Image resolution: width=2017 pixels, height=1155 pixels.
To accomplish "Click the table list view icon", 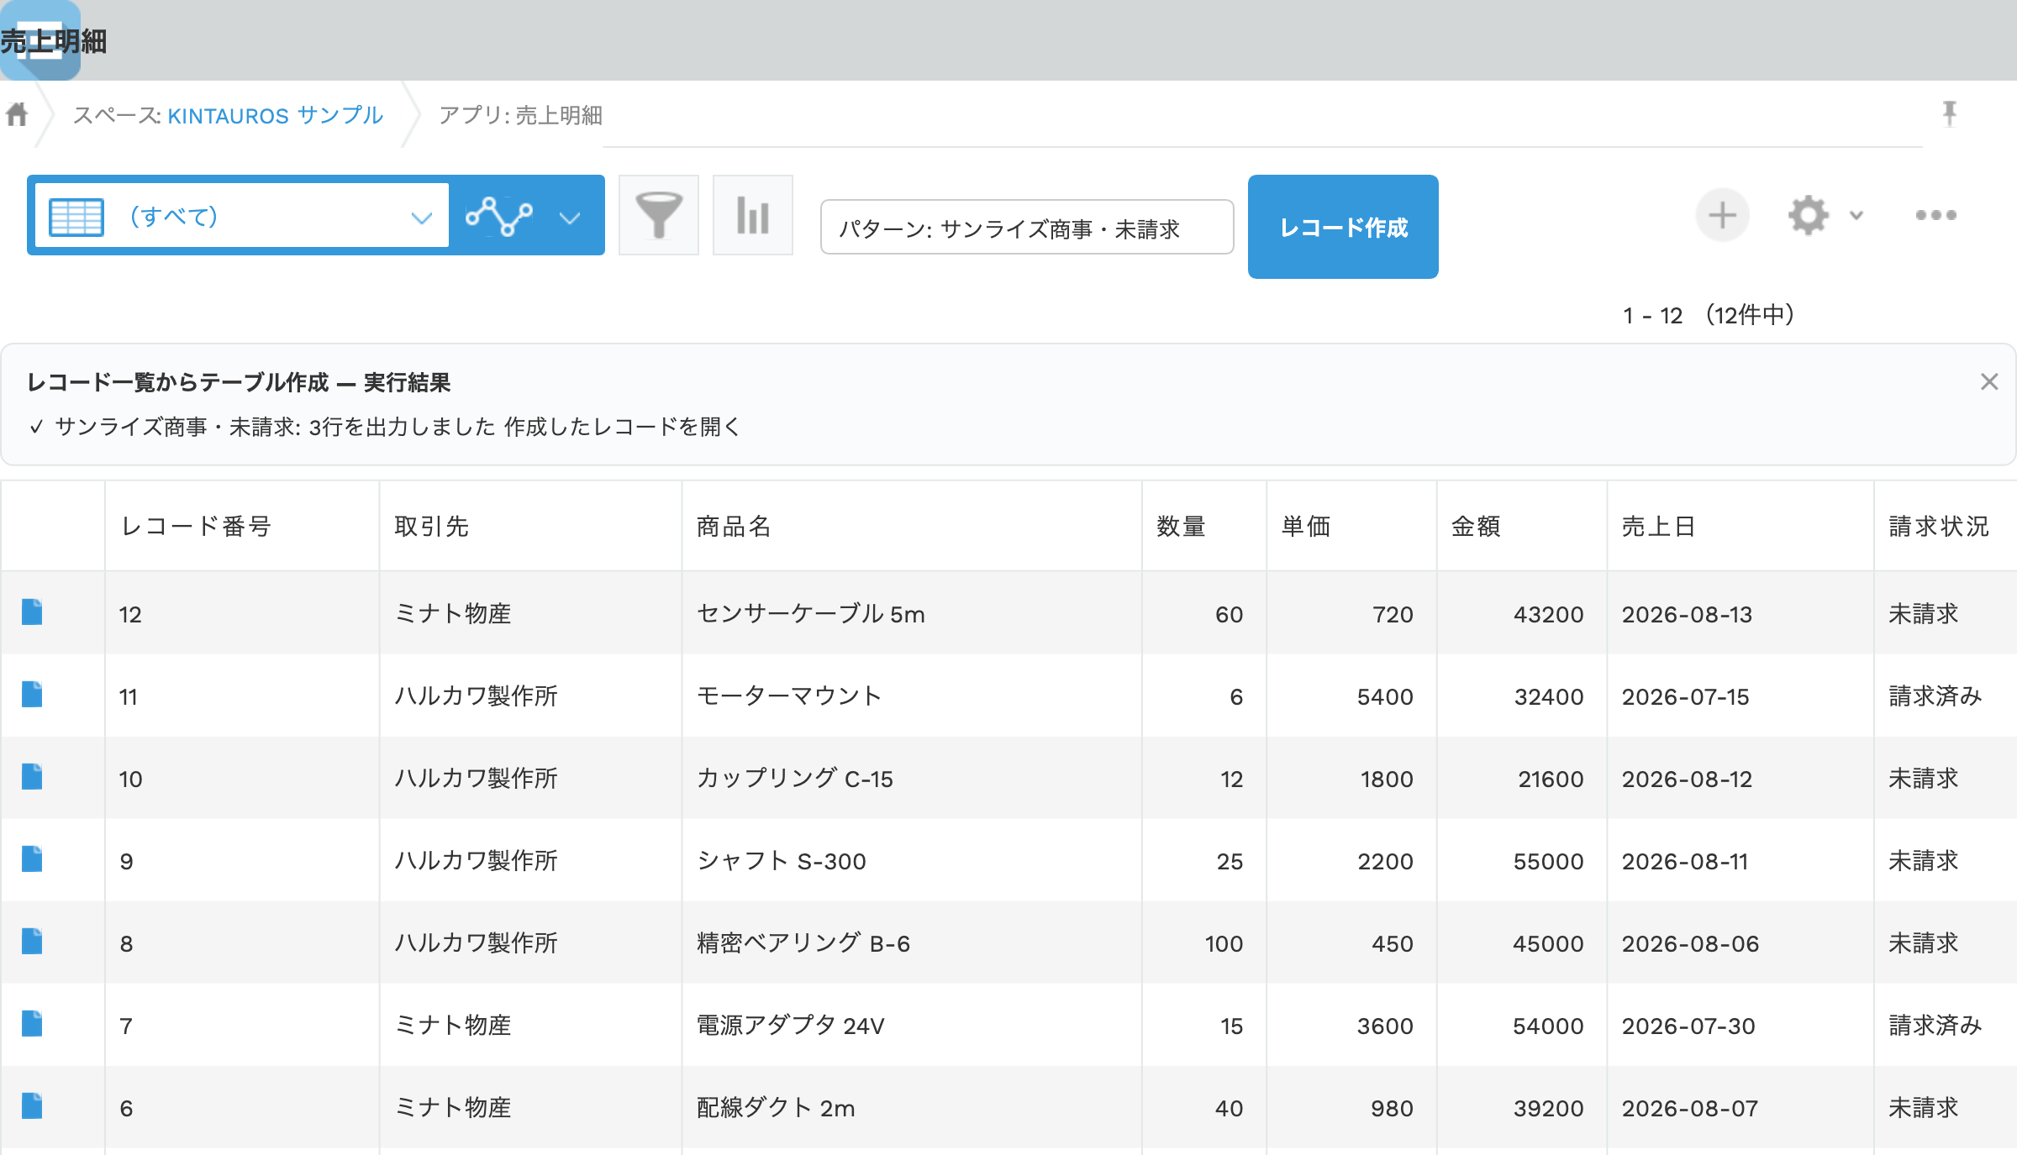I will (x=76, y=217).
